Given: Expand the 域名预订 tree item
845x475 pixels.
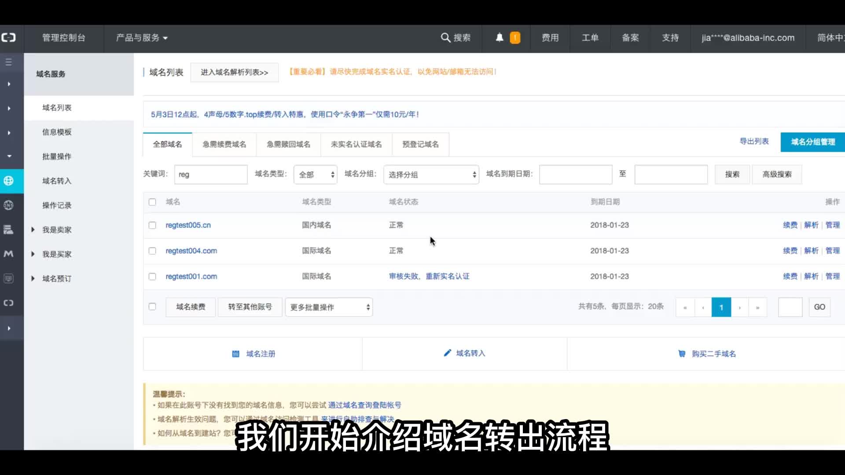Looking at the screenshot, I should tap(33, 278).
